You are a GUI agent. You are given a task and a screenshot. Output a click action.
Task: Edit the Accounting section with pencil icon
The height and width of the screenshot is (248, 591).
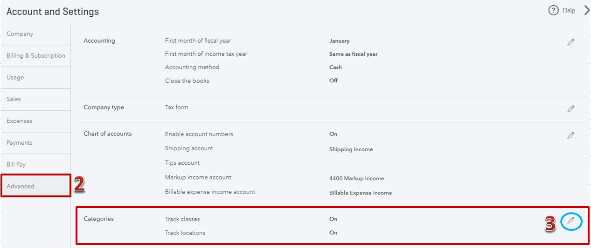click(570, 42)
